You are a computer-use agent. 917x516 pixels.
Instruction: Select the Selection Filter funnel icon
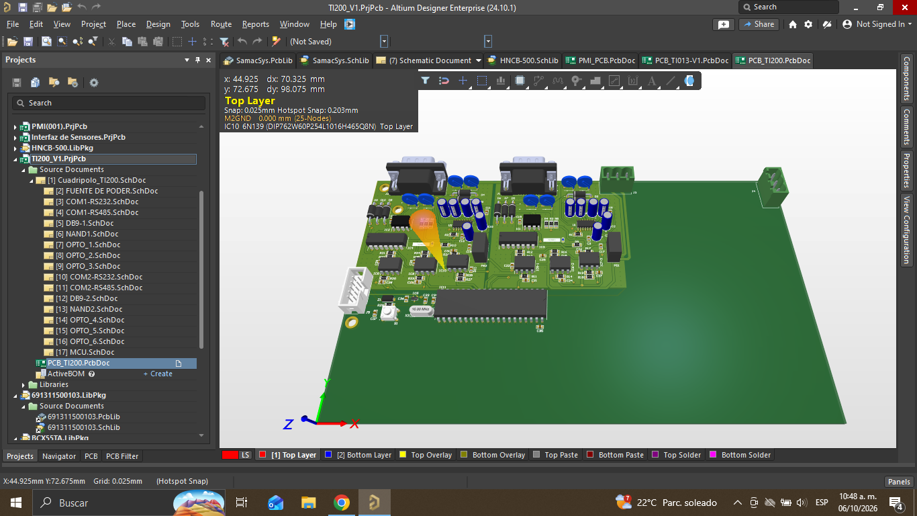point(425,81)
